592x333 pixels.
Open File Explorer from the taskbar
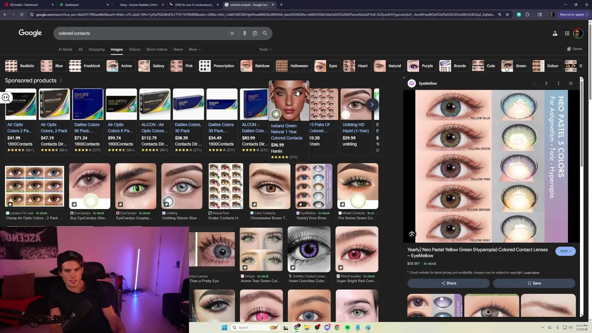tap(307, 327)
